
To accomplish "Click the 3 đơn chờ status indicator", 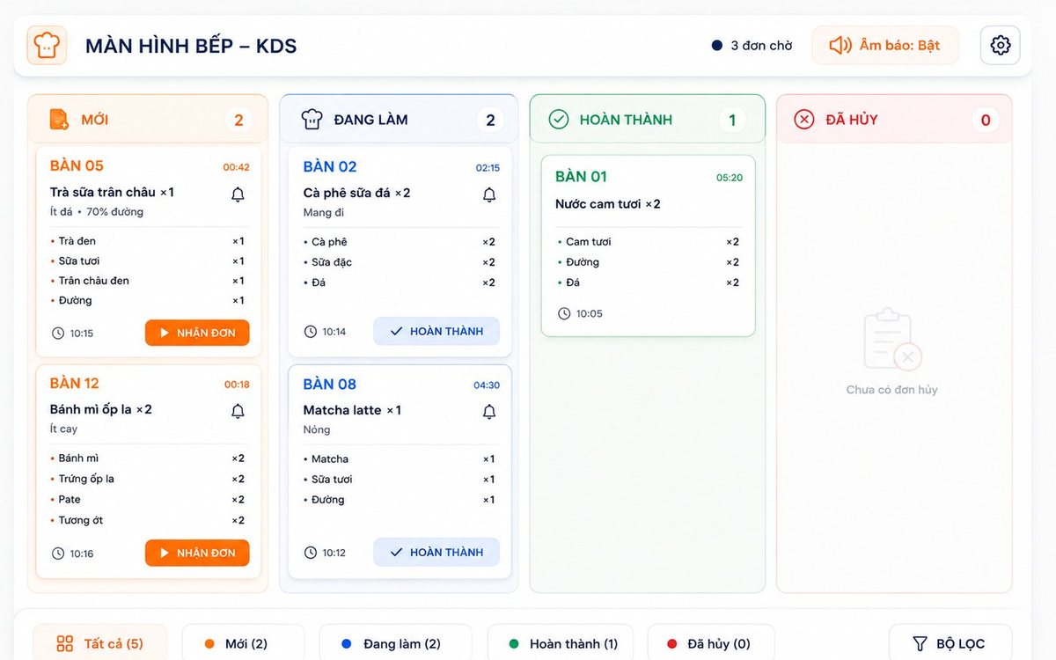I will click(x=752, y=46).
